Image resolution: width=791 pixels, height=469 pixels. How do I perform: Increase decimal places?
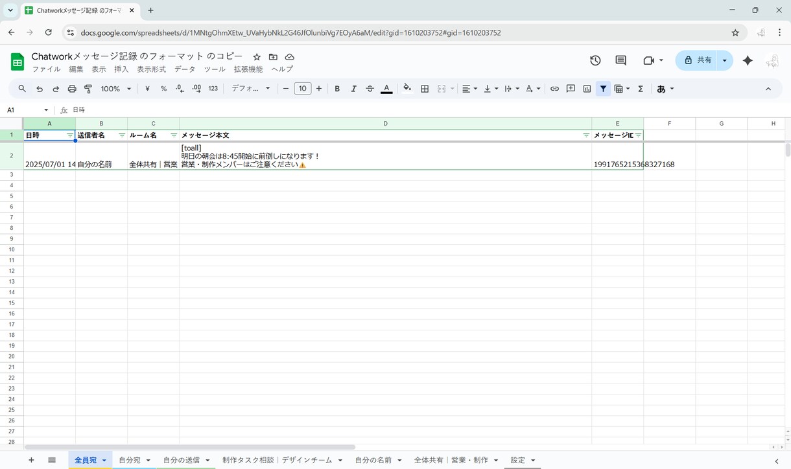tap(196, 89)
